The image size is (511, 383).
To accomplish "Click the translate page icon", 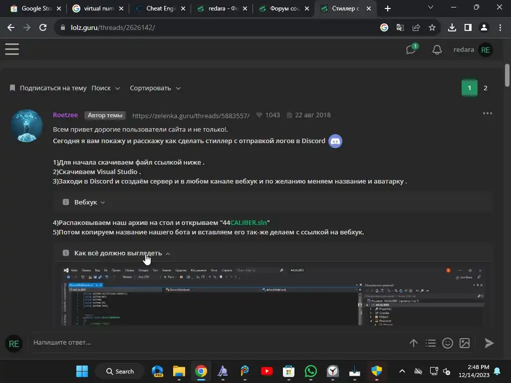I will (400, 28).
